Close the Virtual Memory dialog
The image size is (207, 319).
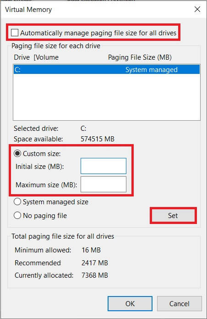tap(197, 9)
